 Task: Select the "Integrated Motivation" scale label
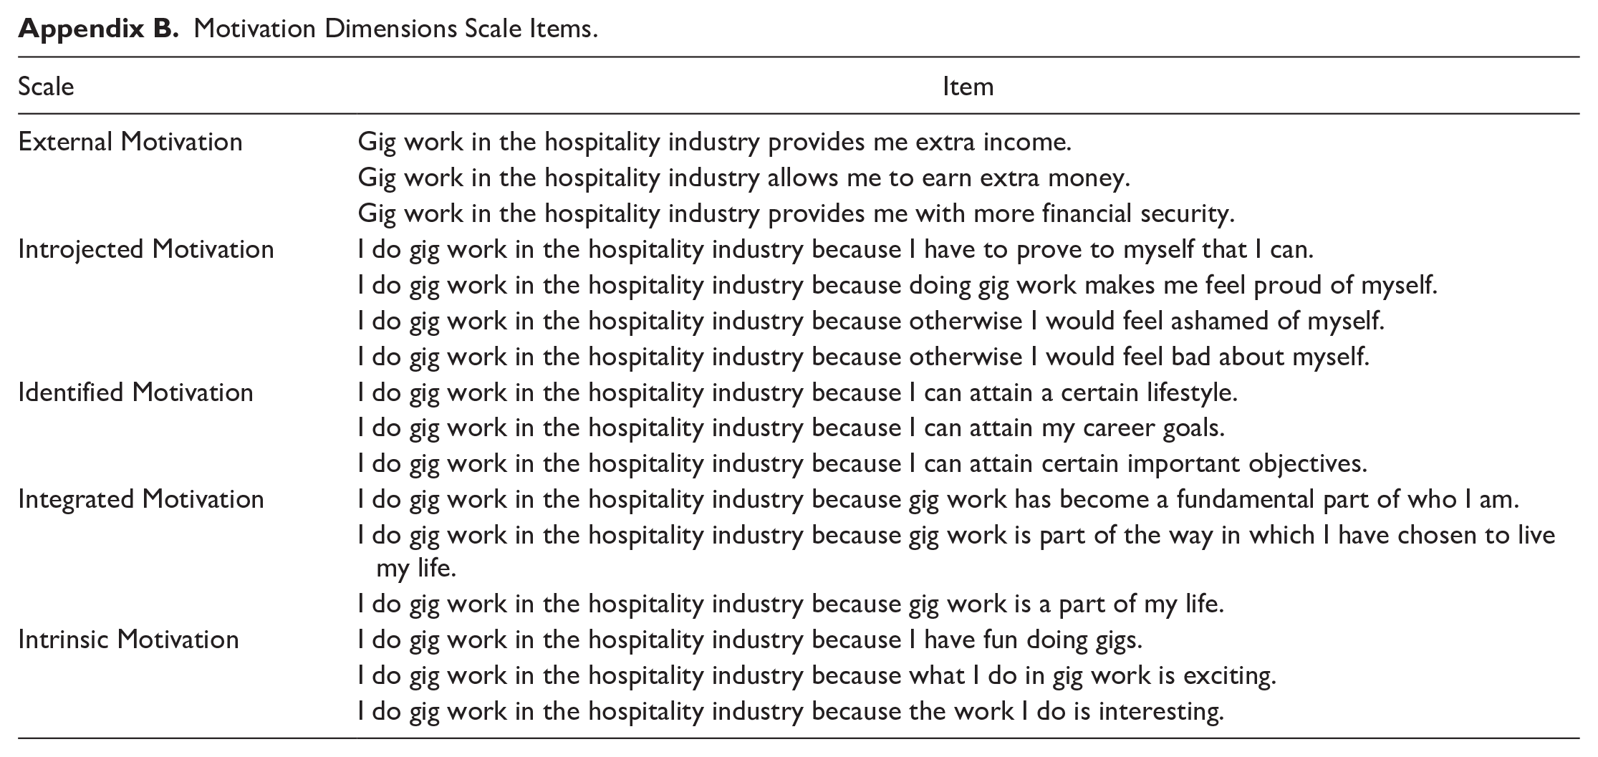(141, 499)
